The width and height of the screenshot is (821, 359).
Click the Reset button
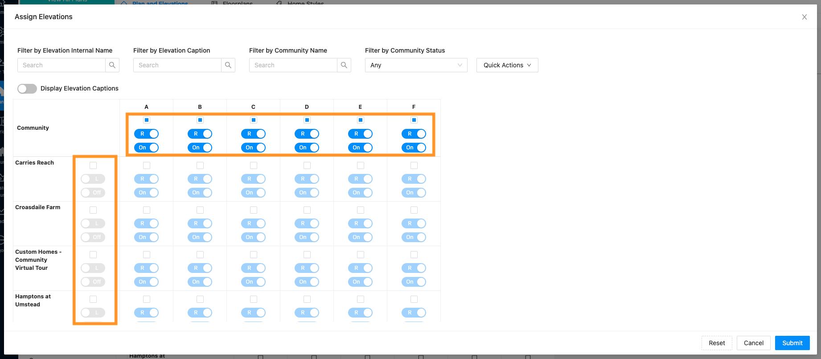pos(717,343)
